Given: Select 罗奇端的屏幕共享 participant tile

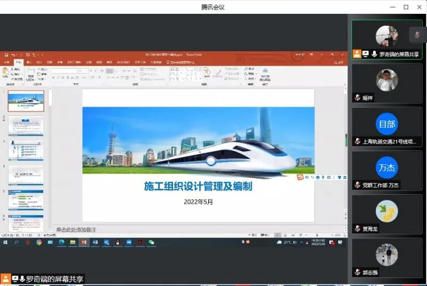Looking at the screenshot, I should [x=387, y=39].
